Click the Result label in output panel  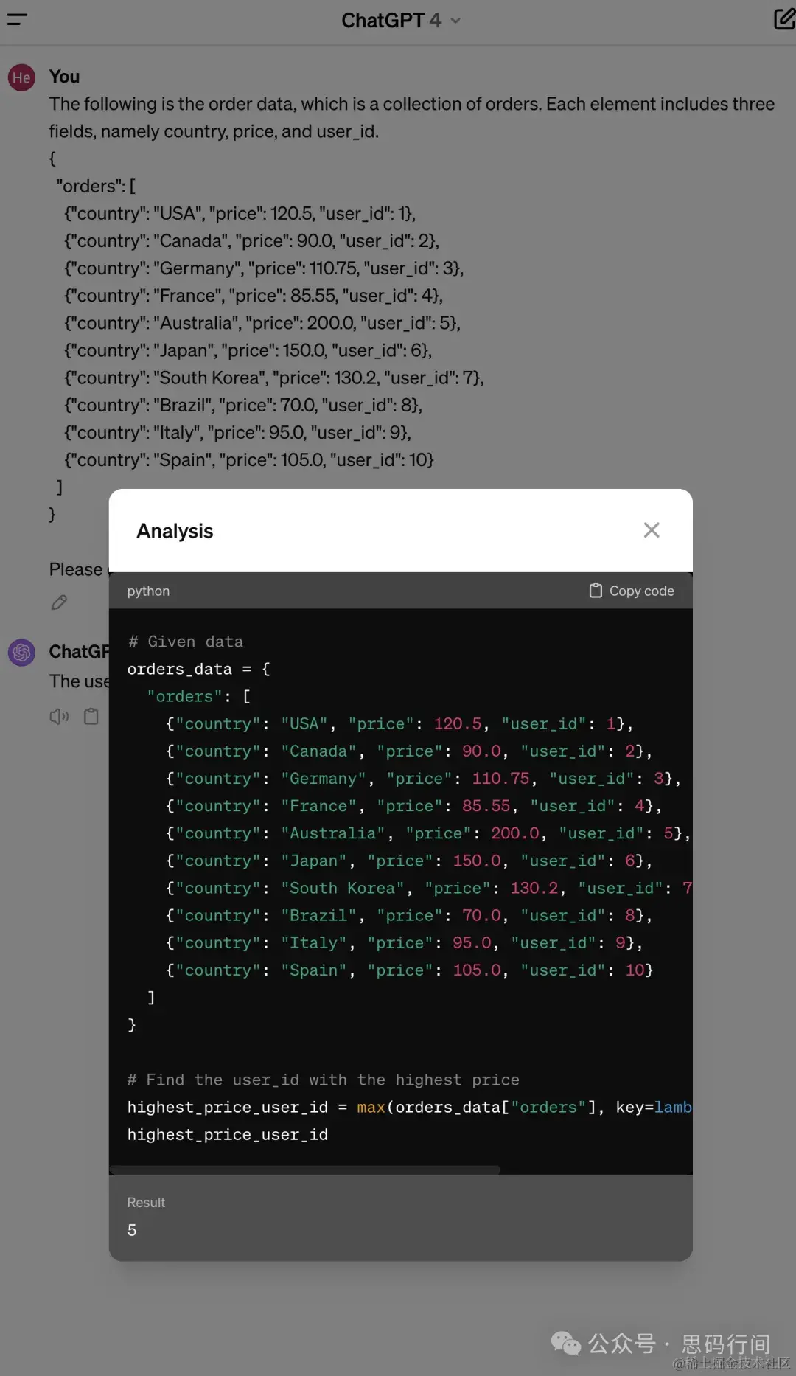(146, 1203)
